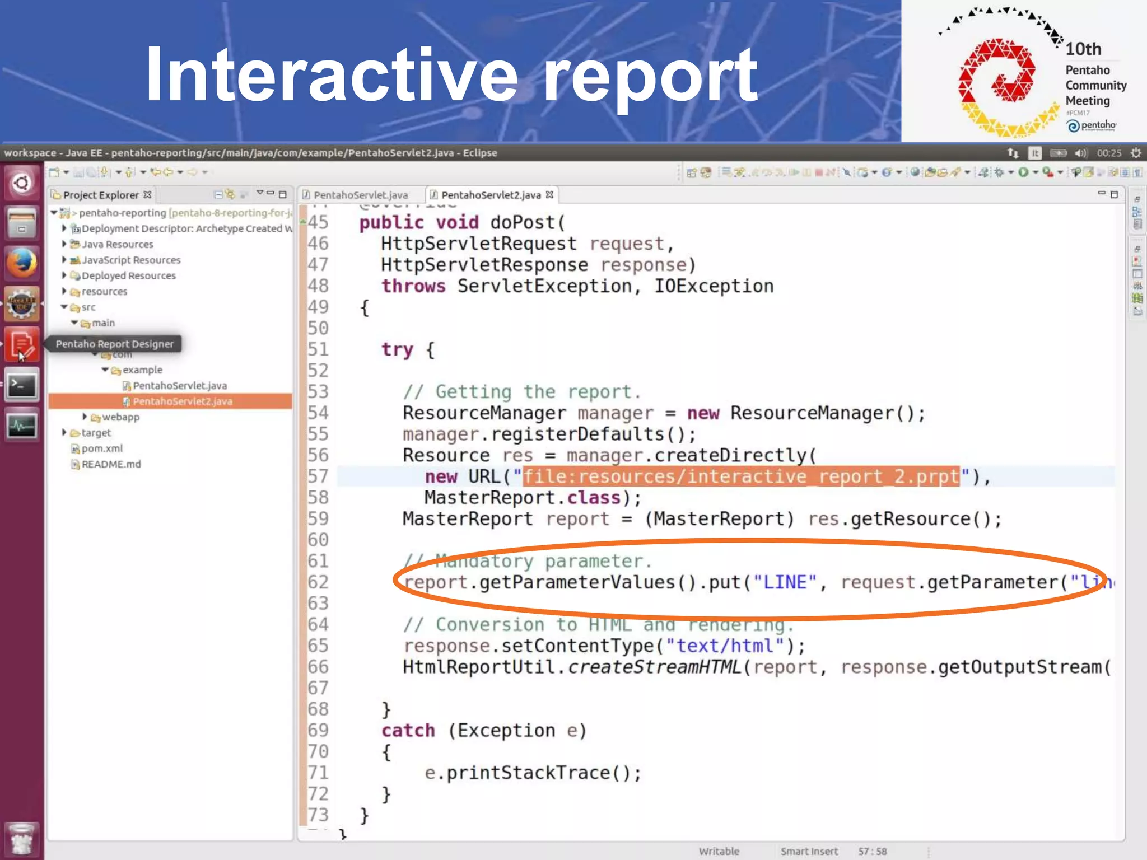This screenshot has width=1147, height=860.
Task: Click the clock showing 00:25
Action: point(1109,153)
